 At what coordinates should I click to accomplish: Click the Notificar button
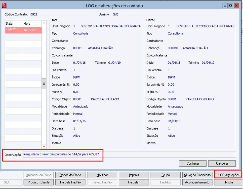click(102, 175)
